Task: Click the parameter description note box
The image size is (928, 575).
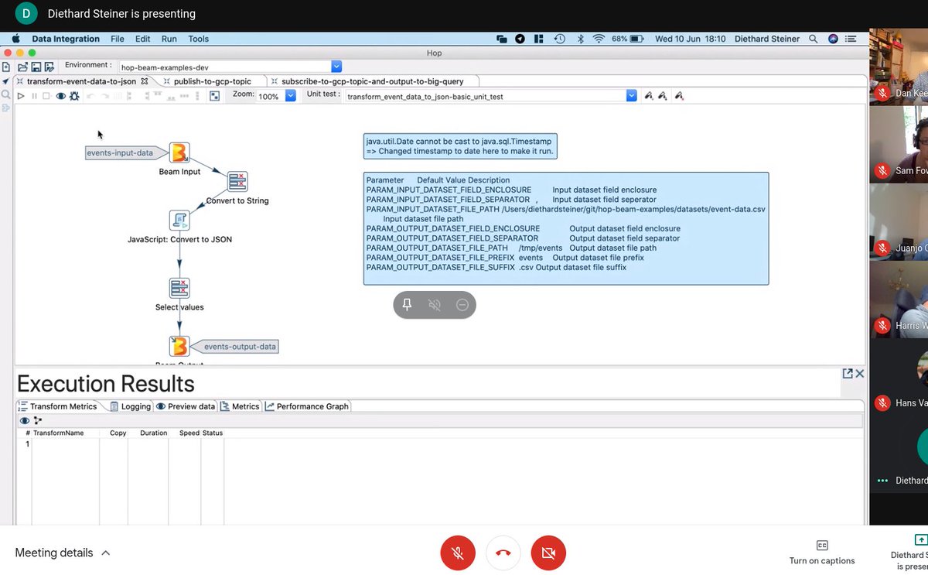Action: click(566, 228)
